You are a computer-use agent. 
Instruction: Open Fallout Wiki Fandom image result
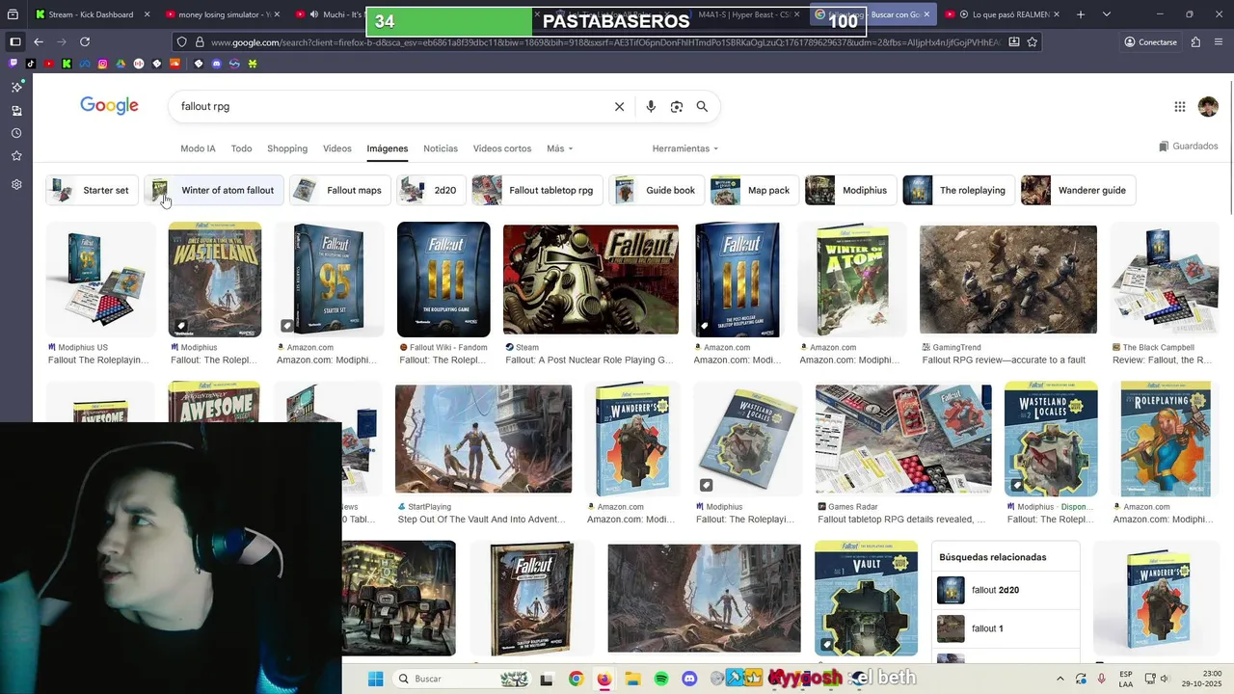coord(443,280)
